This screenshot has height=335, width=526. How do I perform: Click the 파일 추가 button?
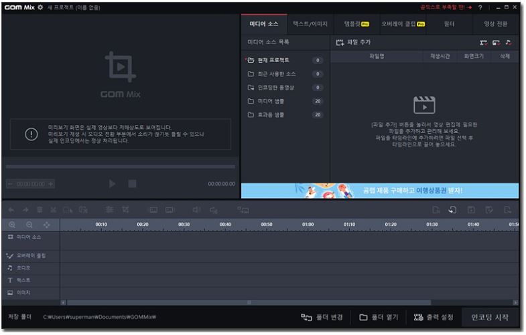click(x=353, y=42)
